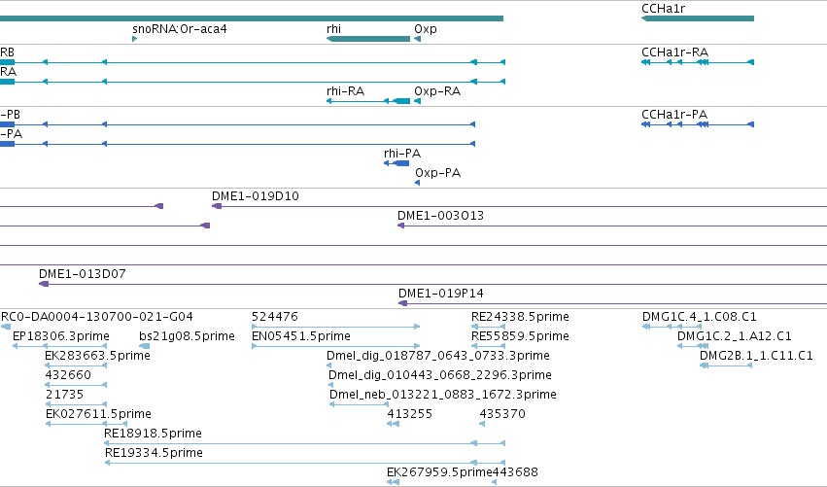Select the 21735 alignment label
This screenshot has width=827, height=487.
[64, 395]
